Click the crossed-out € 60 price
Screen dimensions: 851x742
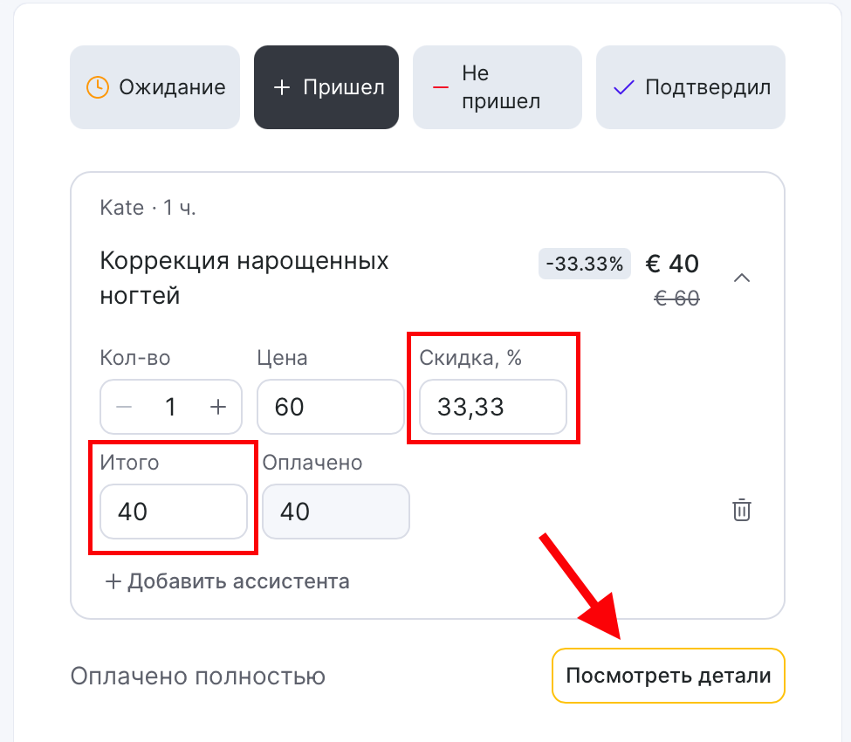click(677, 299)
